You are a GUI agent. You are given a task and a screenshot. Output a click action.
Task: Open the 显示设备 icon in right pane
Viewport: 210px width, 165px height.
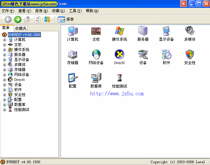tap(166, 34)
